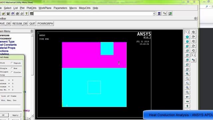Click the QUIT toolbar button

(32, 24)
